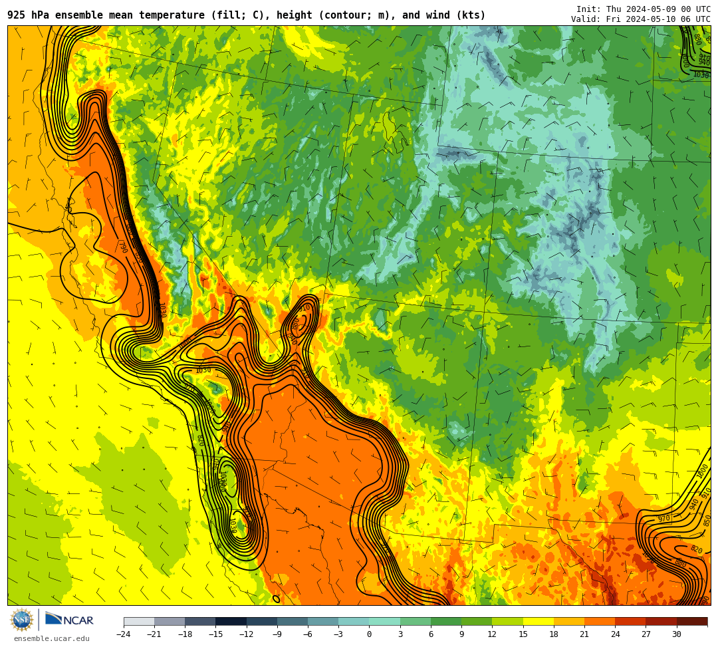Click the darkest red color bar swatch above 30

tap(692, 621)
